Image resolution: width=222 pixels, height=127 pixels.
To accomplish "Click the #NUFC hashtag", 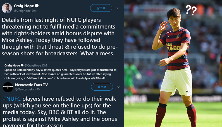I will point(12,99).
